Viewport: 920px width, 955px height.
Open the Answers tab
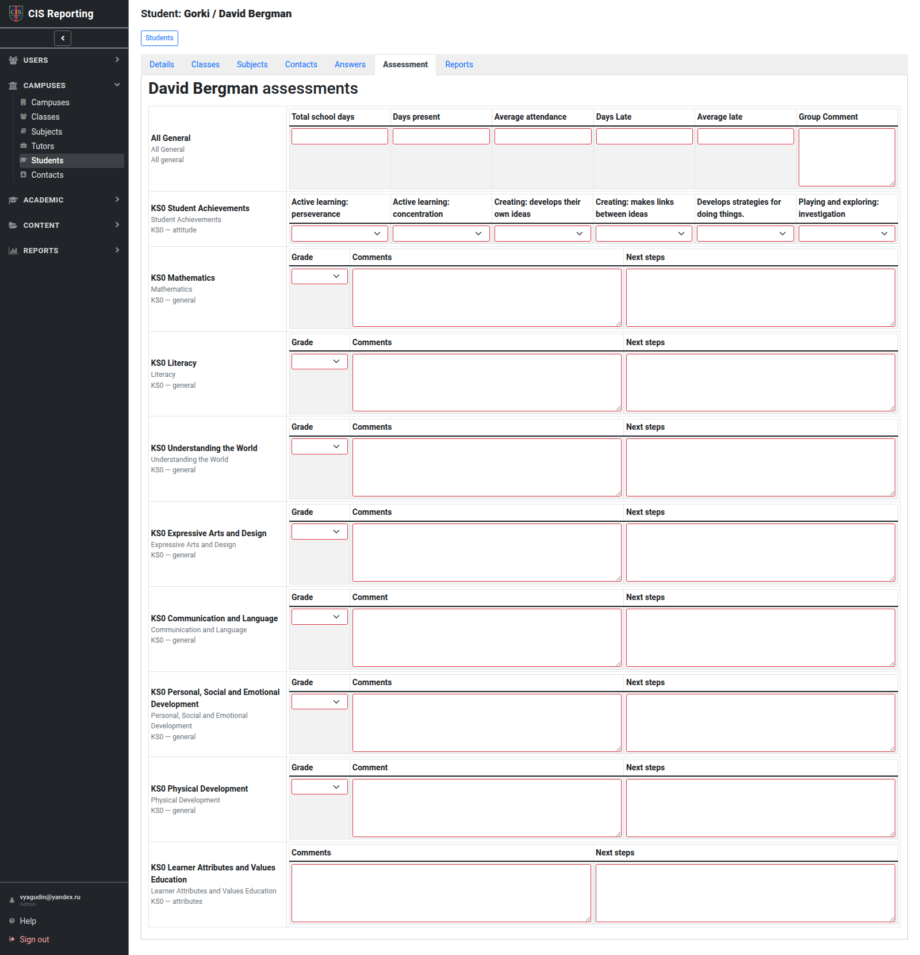[x=350, y=65]
